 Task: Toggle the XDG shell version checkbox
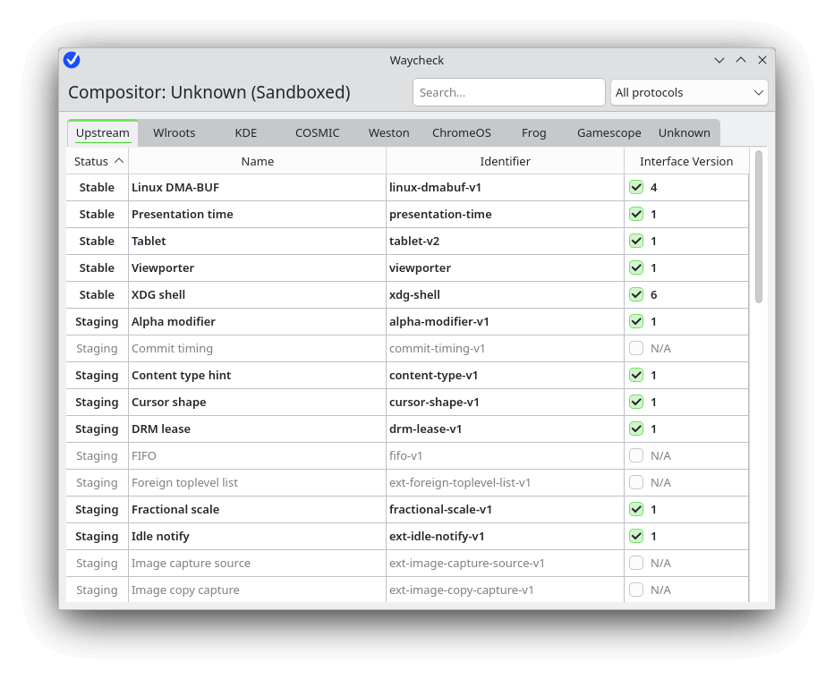pyautogui.click(x=636, y=294)
